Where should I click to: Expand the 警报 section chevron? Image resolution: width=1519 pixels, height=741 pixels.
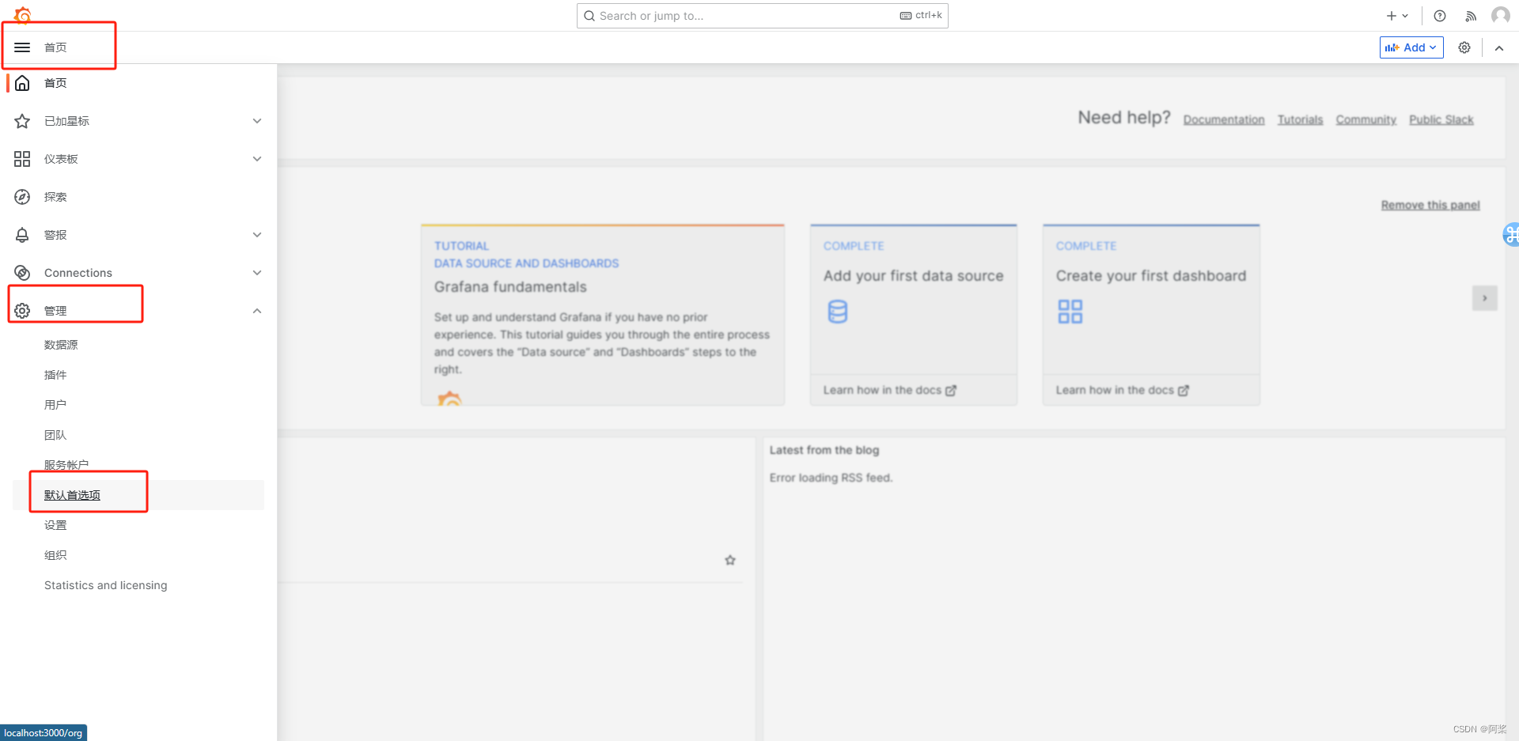click(x=257, y=235)
